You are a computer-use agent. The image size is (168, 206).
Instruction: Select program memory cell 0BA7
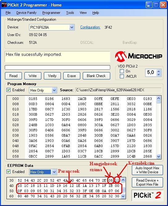66,135
